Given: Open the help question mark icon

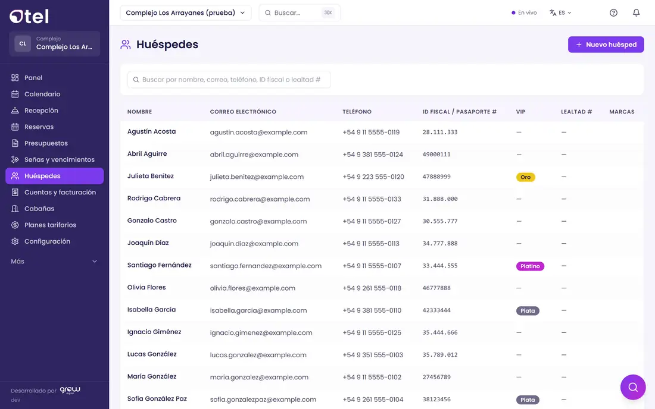Looking at the screenshot, I should coord(613,13).
